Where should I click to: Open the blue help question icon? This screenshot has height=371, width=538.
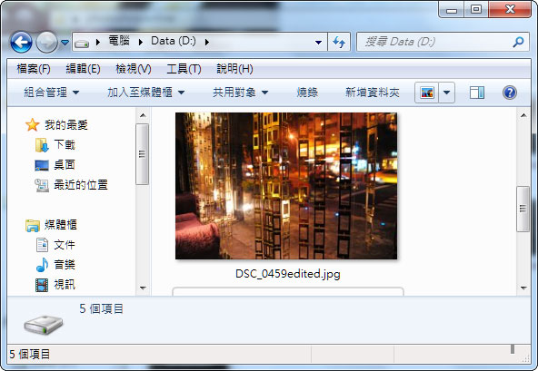click(510, 93)
